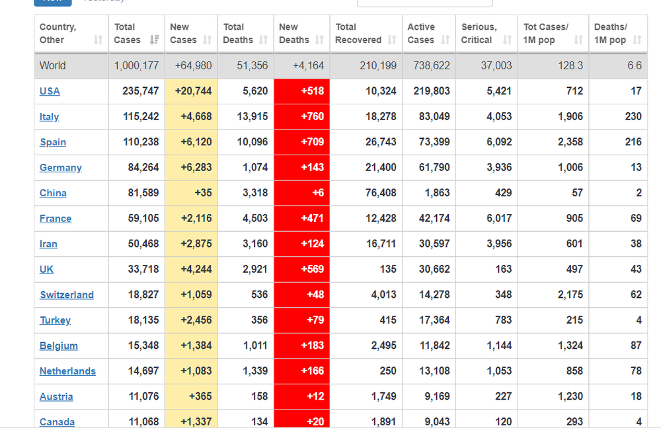661x428 pixels.
Task: Follow the Spain link
Action: 53,142
